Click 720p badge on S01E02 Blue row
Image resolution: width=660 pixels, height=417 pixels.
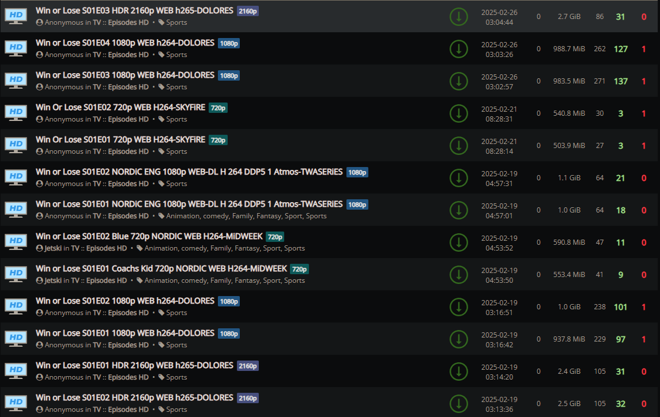point(276,237)
